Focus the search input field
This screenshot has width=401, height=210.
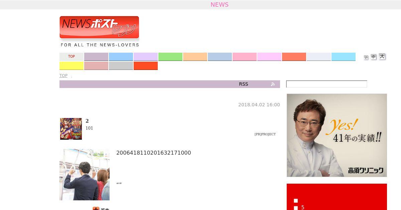[x=326, y=84]
